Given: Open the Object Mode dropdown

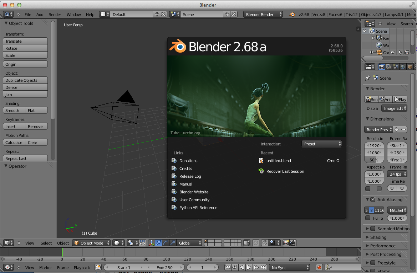Looking at the screenshot, I should (x=91, y=243).
